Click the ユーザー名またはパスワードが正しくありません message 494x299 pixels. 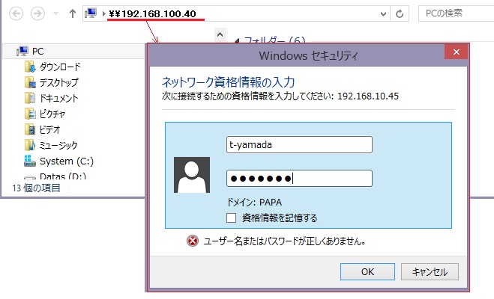click(x=284, y=241)
